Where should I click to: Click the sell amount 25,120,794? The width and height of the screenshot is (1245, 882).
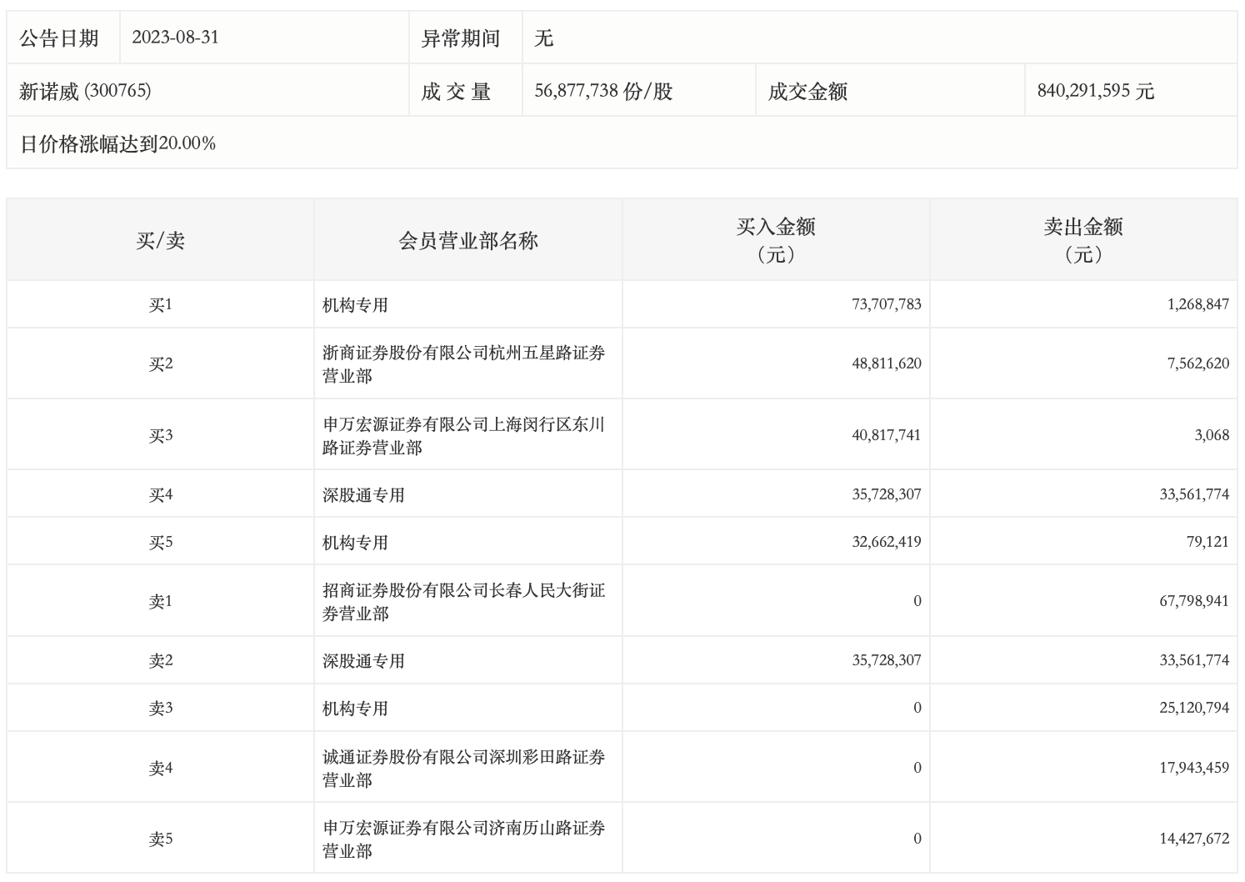coord(1193,708)
